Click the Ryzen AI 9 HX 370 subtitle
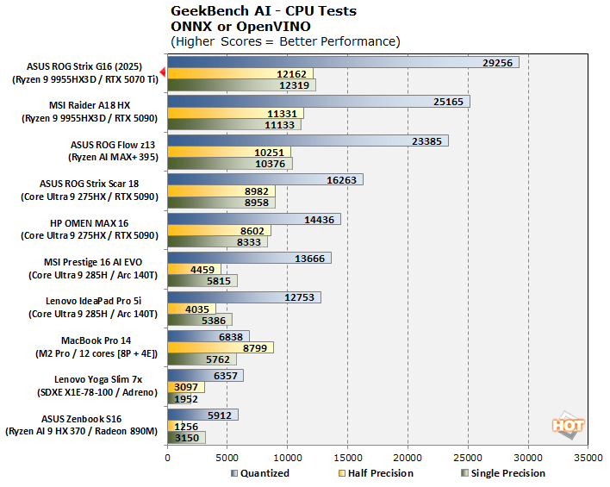 (81, 431)
